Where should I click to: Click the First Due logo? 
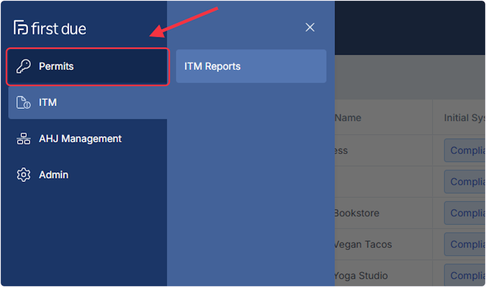[50, 28]
